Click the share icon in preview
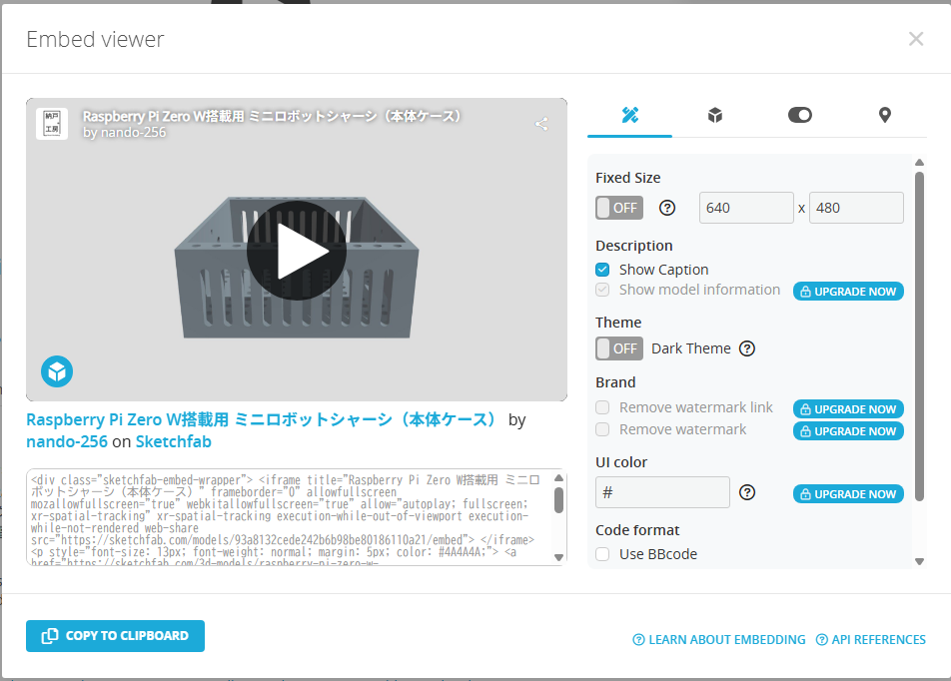This screenshot has height=681, width=951. (x=541, y=124)
